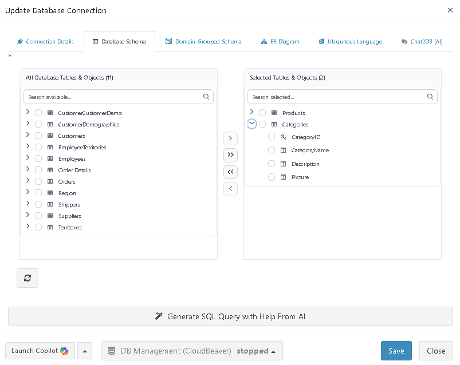
Task: Click Generate SQL Query with Help From AI
Action: pyautogui.click(x=230, y=316)
